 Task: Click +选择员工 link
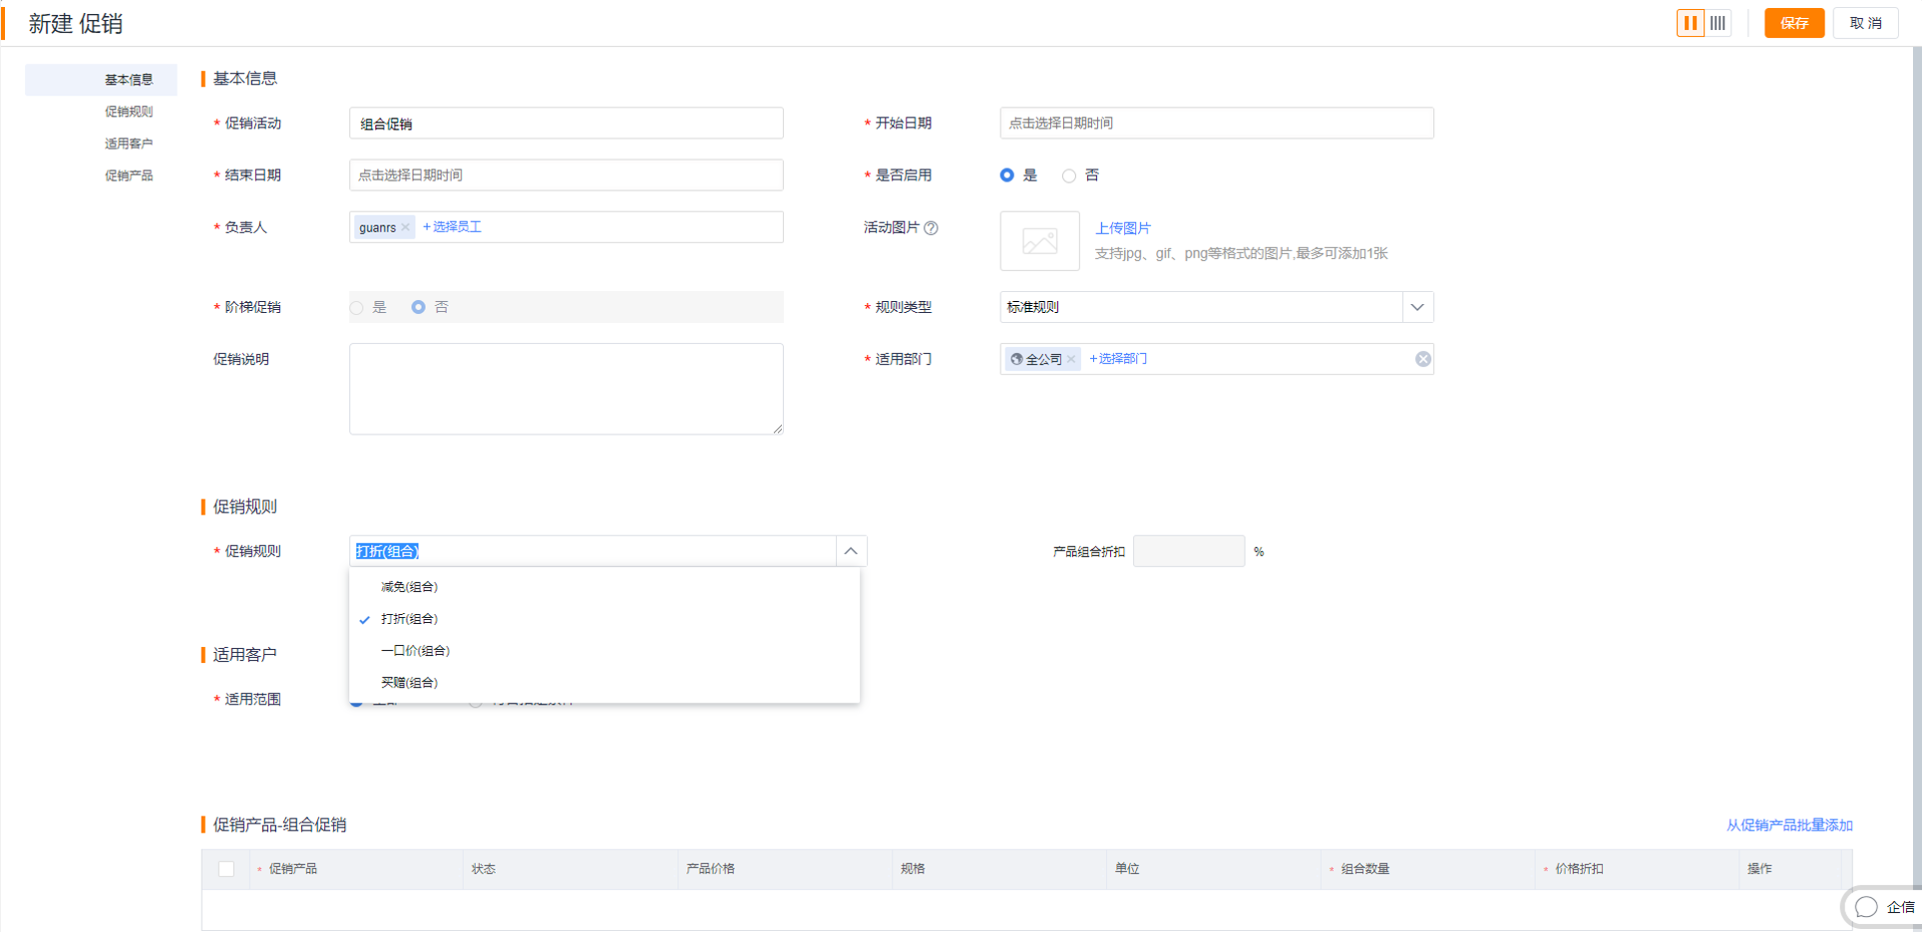click(452, 227)
